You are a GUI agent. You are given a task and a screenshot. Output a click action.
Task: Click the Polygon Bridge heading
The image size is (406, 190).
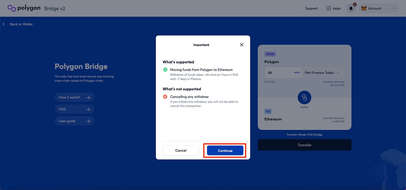(81, 67)
